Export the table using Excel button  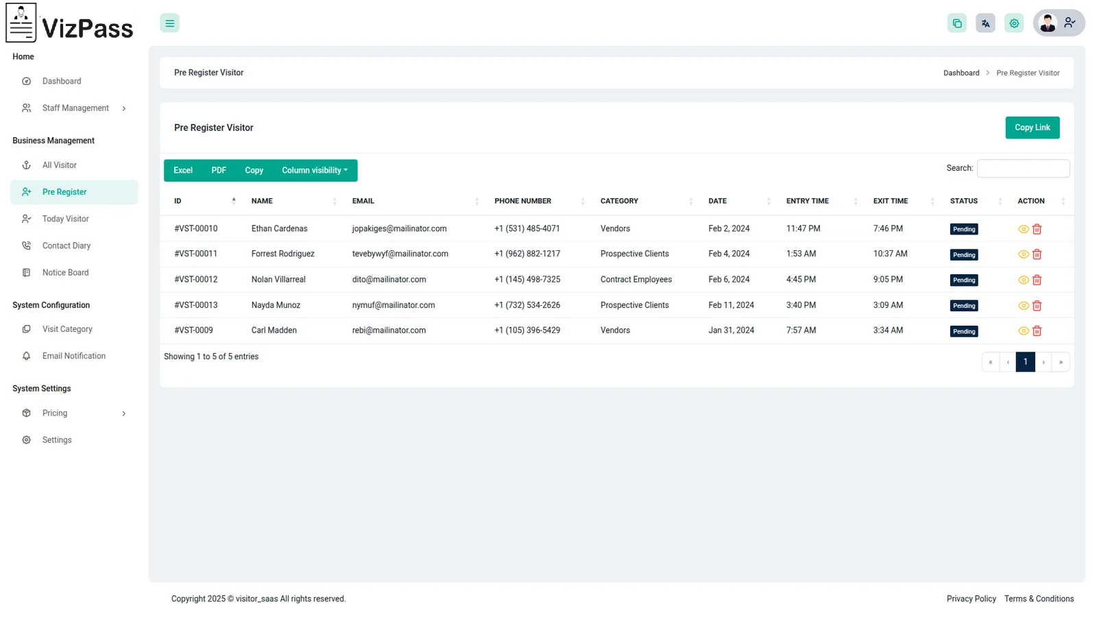[183, 170]
